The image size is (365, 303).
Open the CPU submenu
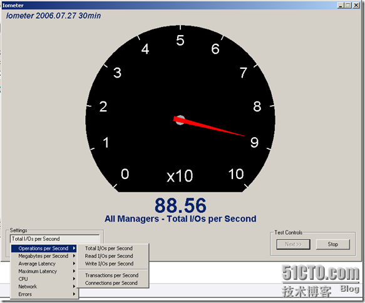pos(44,279)
